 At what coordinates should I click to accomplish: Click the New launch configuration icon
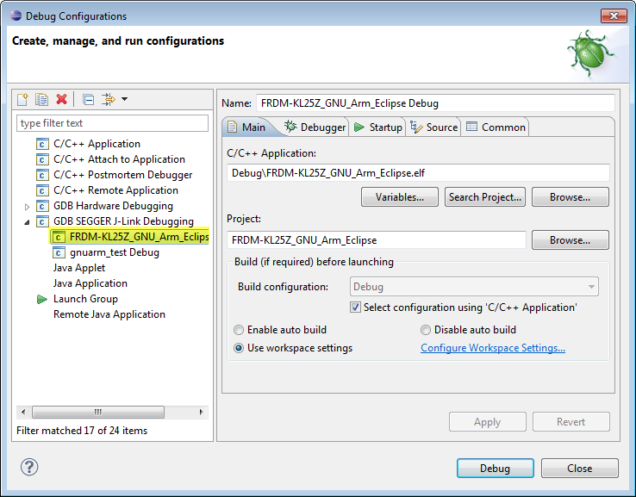(23, 100)
